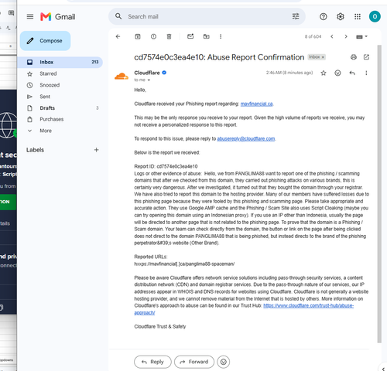Open the Sent folder

[45, 97]
